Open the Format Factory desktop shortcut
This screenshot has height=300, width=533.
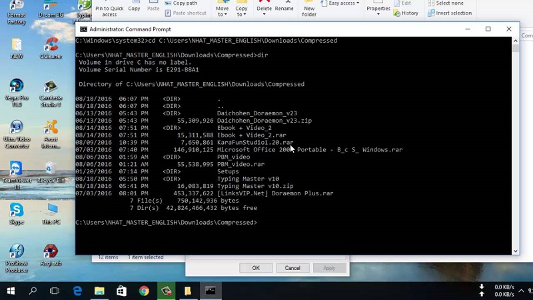[16, 13]
